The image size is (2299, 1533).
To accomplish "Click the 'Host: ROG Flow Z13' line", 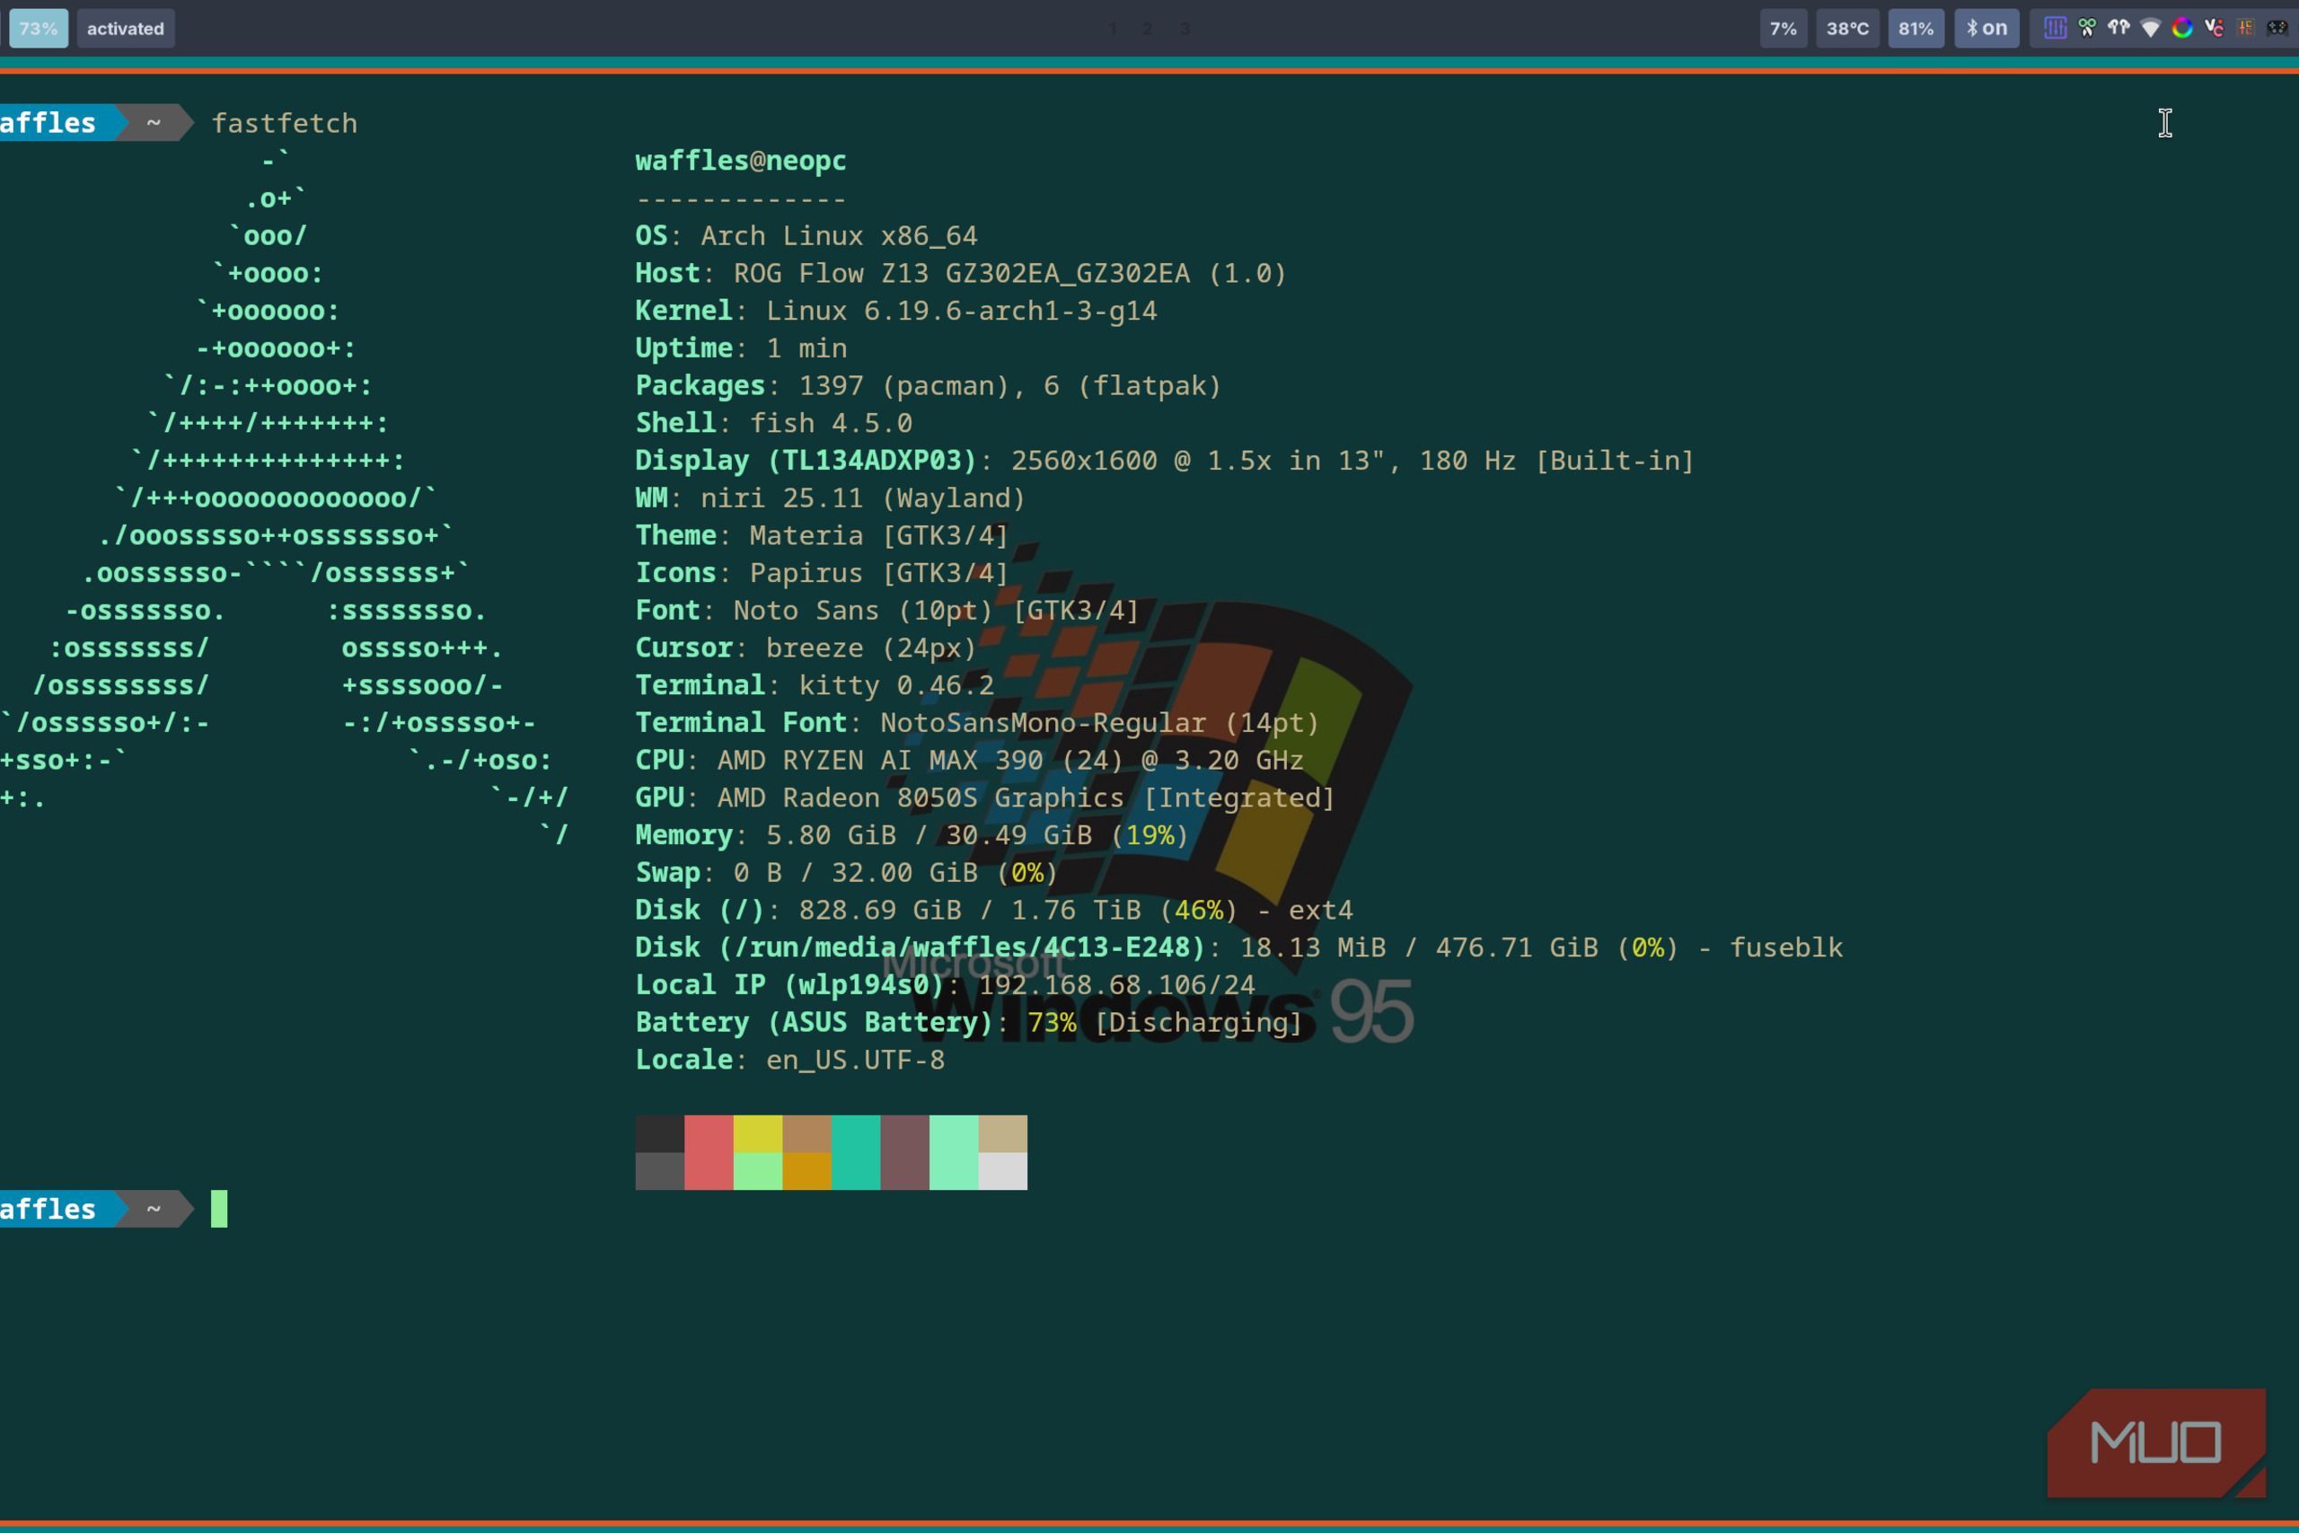I will pyautogui.click(x=961, y=273).
